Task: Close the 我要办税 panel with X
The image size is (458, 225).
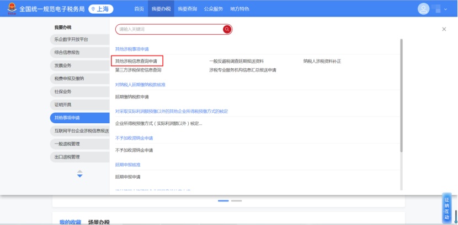Action: 444,29
